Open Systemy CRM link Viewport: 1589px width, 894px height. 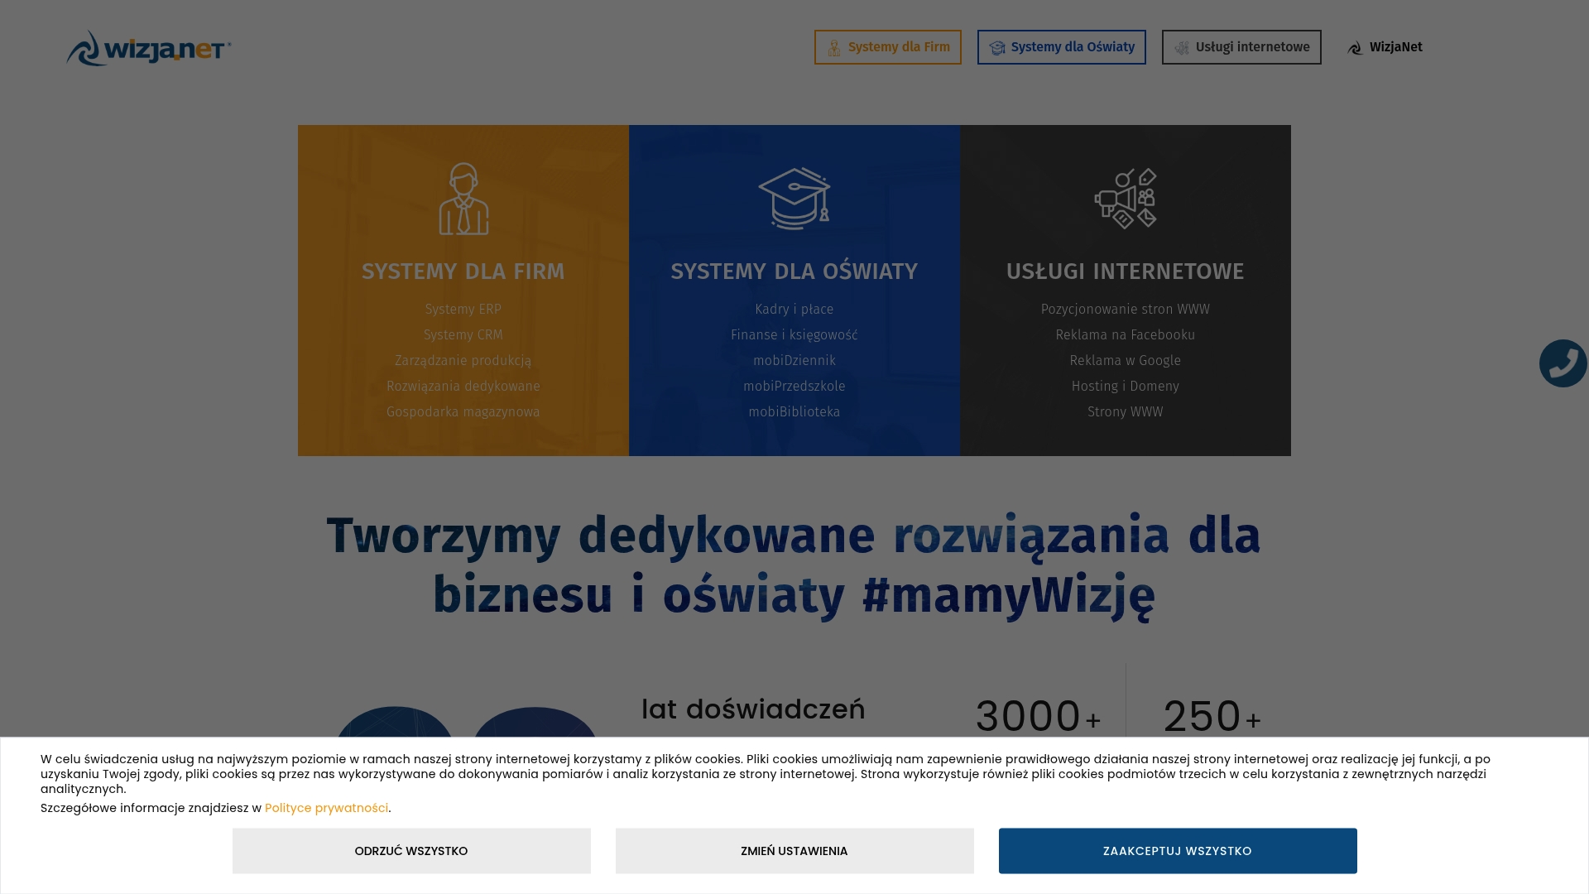463,335
